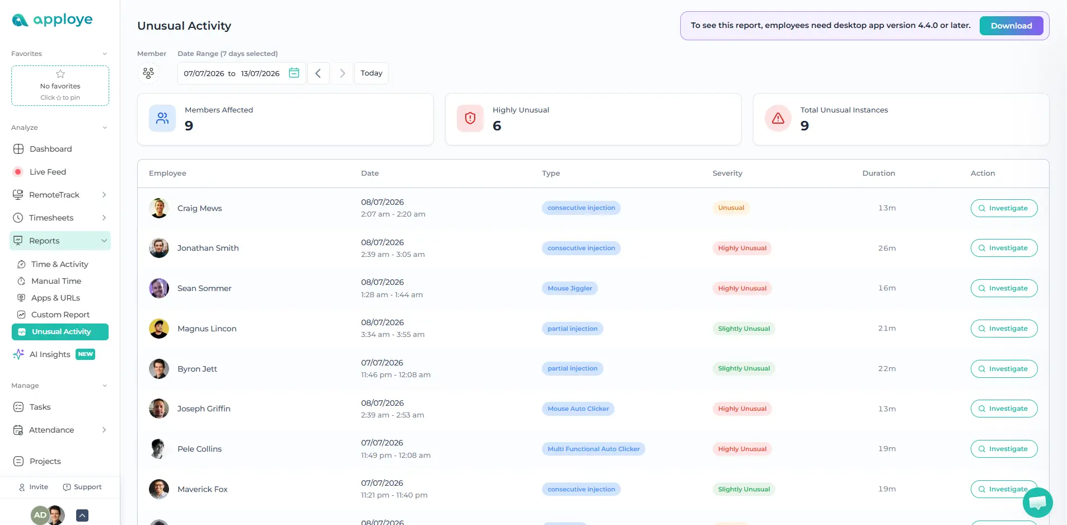Click Craig Mews avatar
1067x525 pixels.
coord(159,208)
